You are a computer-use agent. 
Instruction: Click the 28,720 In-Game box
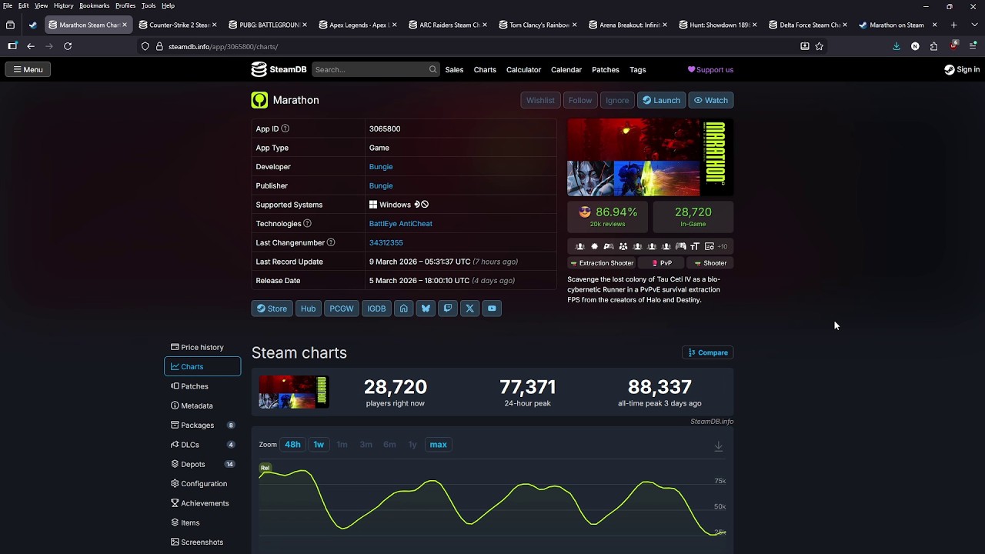[693, 216]
